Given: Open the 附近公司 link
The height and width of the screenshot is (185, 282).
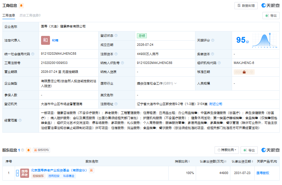Looking at the screenshot, I should (216, 104).
